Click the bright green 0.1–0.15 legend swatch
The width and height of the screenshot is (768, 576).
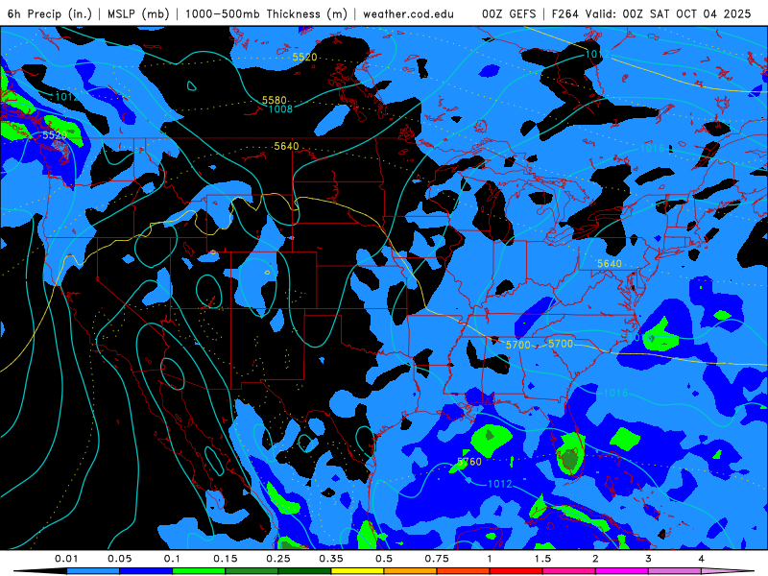[199, 571]
